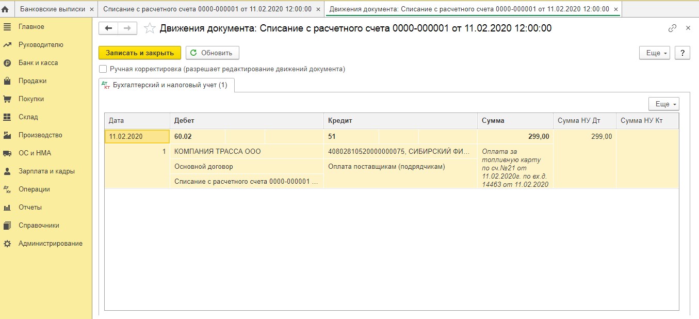699x319 pixels.
Task: Click the Записать и закрыть button
Action: click(140, 53)
